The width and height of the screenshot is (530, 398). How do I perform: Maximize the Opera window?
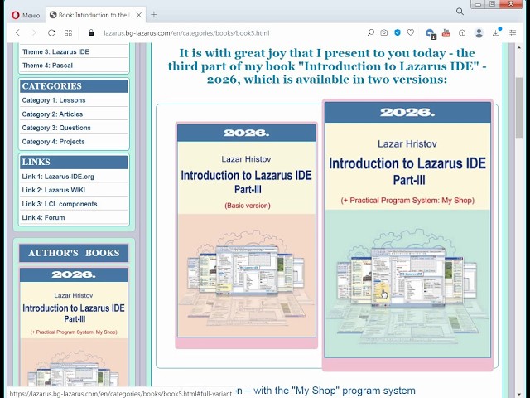[x=492, y=4]
